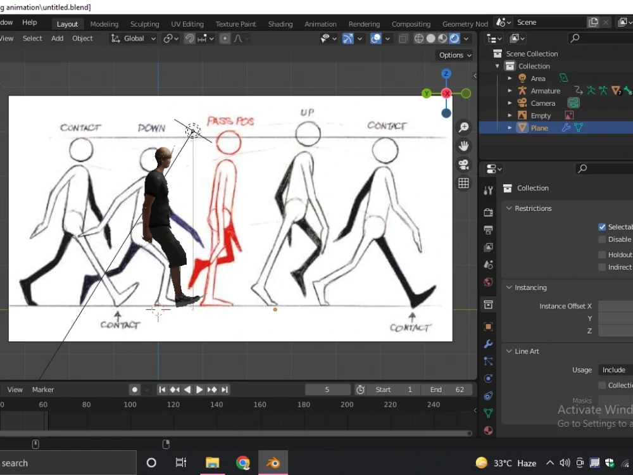Viewport: 633px width, 475px height.
Task: Open the pivot point dropdown
Action: tap(171, 39)
